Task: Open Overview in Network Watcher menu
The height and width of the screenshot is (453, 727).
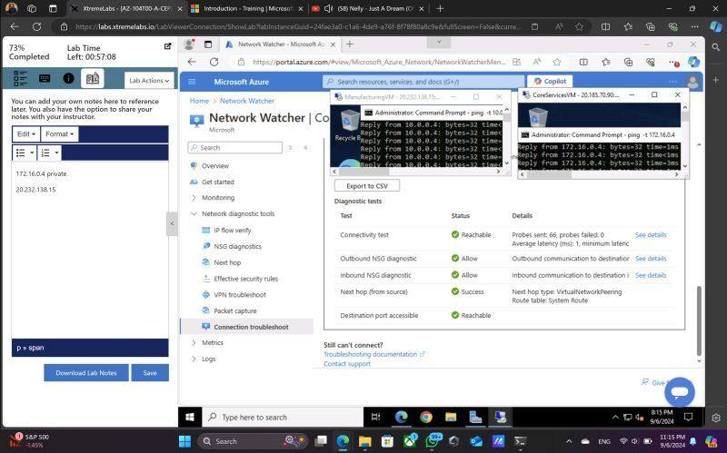Action: (215, 166)
